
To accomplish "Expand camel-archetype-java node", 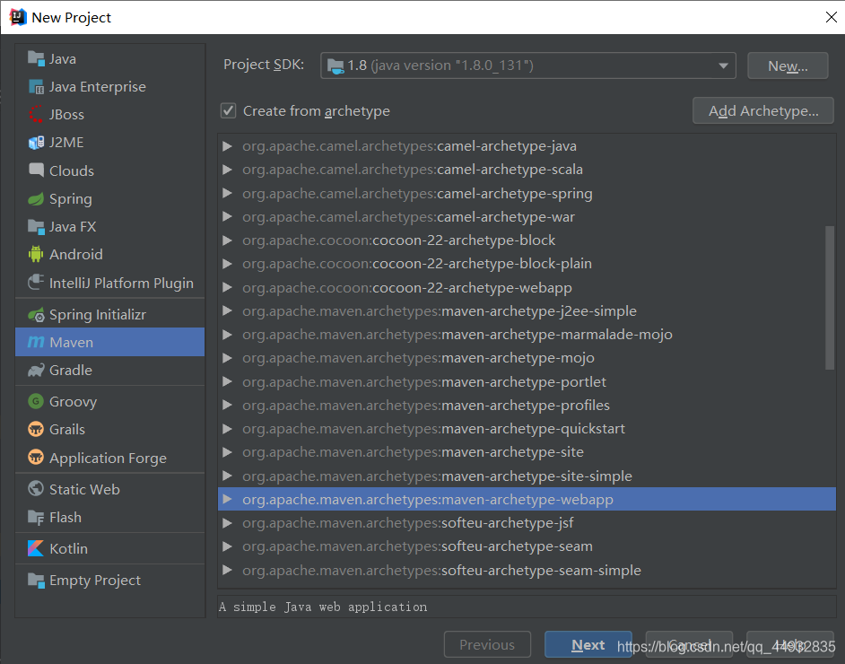I will pyautogui.click(x=228, y=146).
